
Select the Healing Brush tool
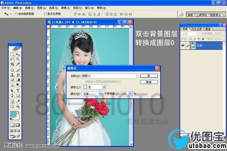pos(12,70)
